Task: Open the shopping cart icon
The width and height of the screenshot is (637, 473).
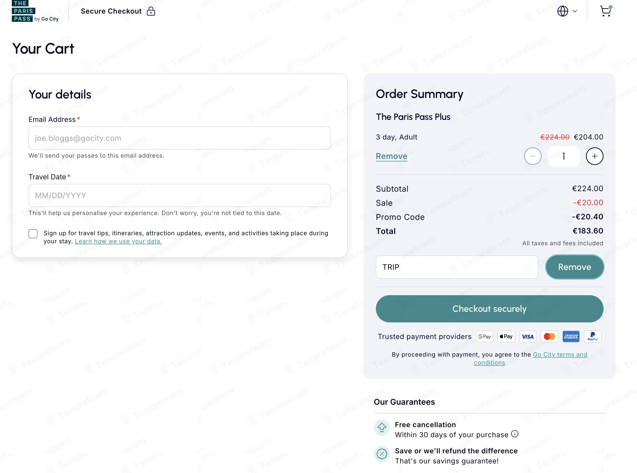Action: click(605, 11)
